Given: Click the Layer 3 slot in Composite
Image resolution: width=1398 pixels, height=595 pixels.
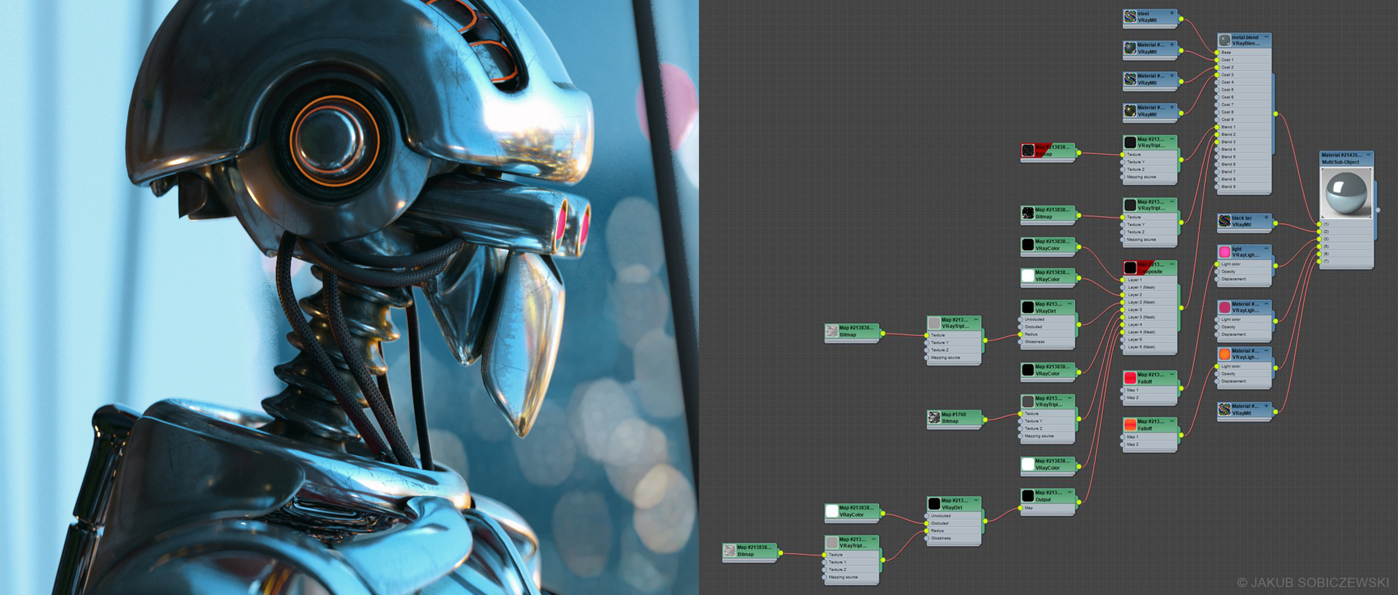Looking at the screenshot, I should [x=1150, y=310].
